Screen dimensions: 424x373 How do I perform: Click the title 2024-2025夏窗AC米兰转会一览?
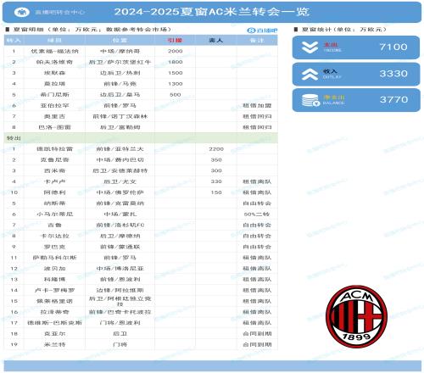[x=212, y=12]
